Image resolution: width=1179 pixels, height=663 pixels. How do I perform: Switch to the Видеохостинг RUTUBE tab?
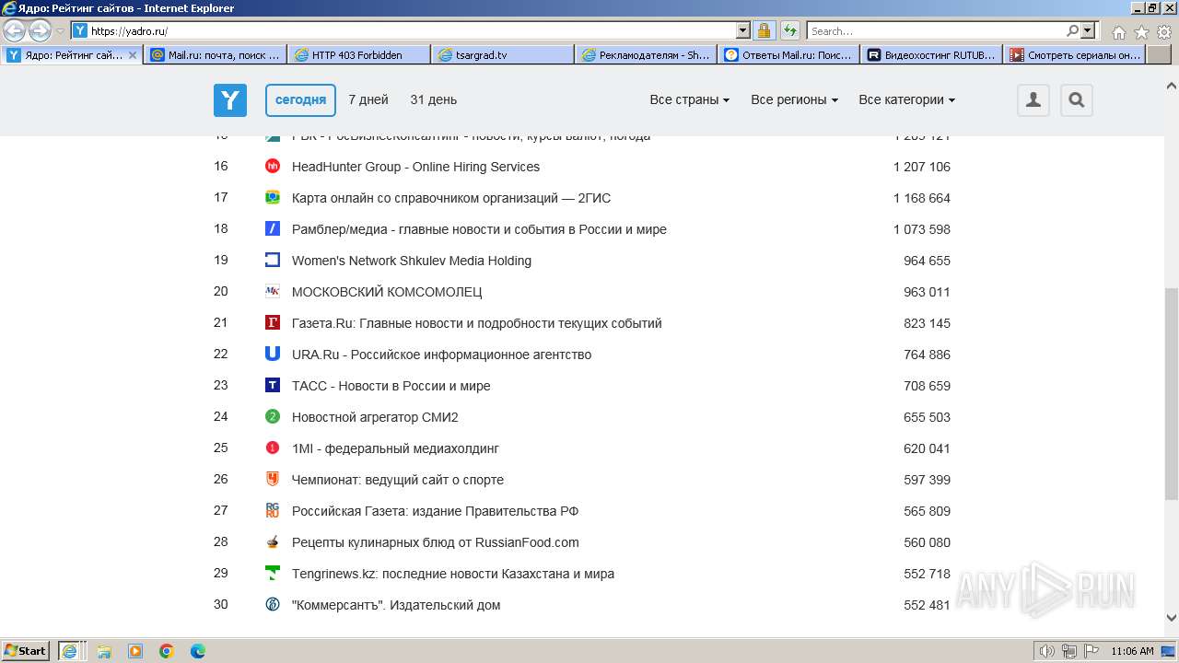pyautogui.click(x=932, y=55)
